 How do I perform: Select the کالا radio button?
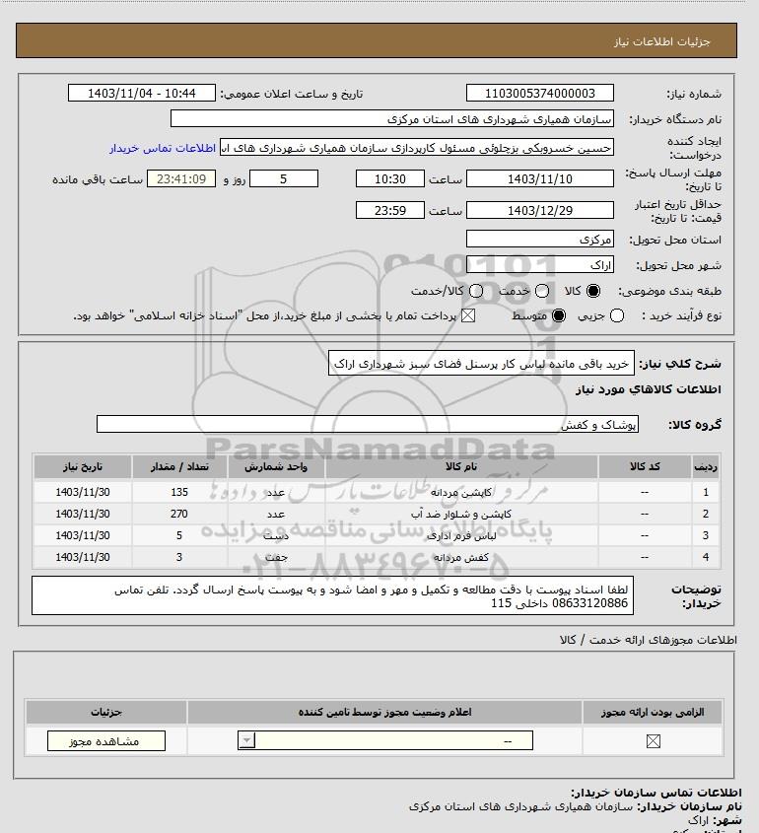[592, 291]
